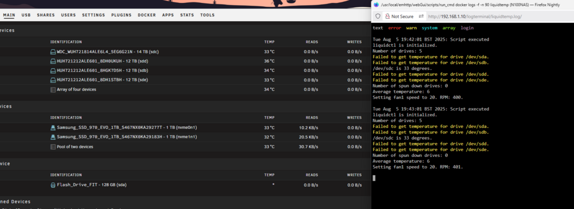Image resolution: width=574 pixels, height=209 pixels.
Task: Open the USERS tab
Action: (x=68, y=15)
